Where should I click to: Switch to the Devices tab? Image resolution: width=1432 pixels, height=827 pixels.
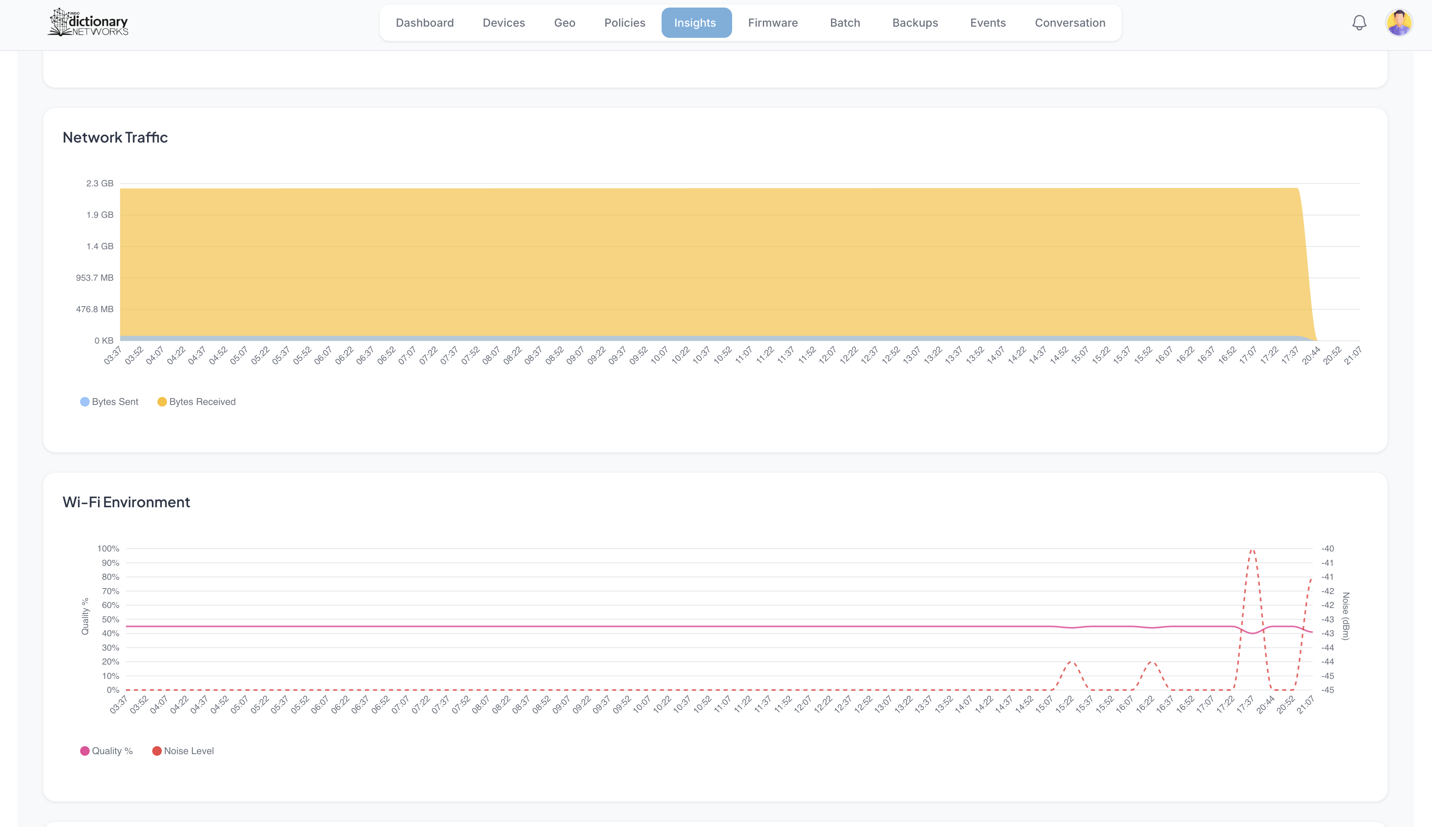tap(503, 23)
